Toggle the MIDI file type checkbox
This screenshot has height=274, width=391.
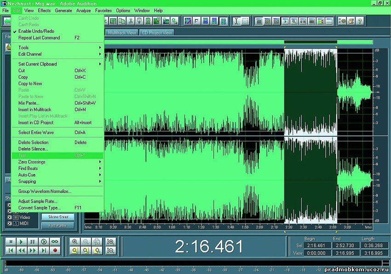(x=10, y=223)
